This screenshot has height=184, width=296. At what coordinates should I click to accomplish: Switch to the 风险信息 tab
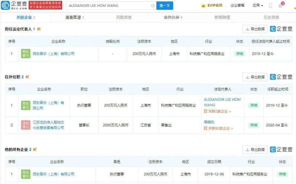pos(124,17)
